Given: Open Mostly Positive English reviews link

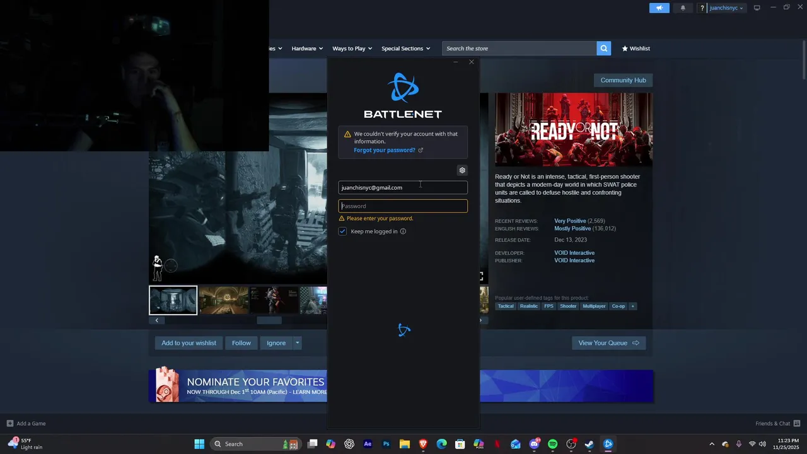Looking at the screenshot, I should tap(572, 229).
